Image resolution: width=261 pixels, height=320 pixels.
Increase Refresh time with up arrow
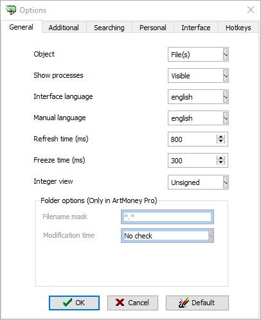(221, 137)
